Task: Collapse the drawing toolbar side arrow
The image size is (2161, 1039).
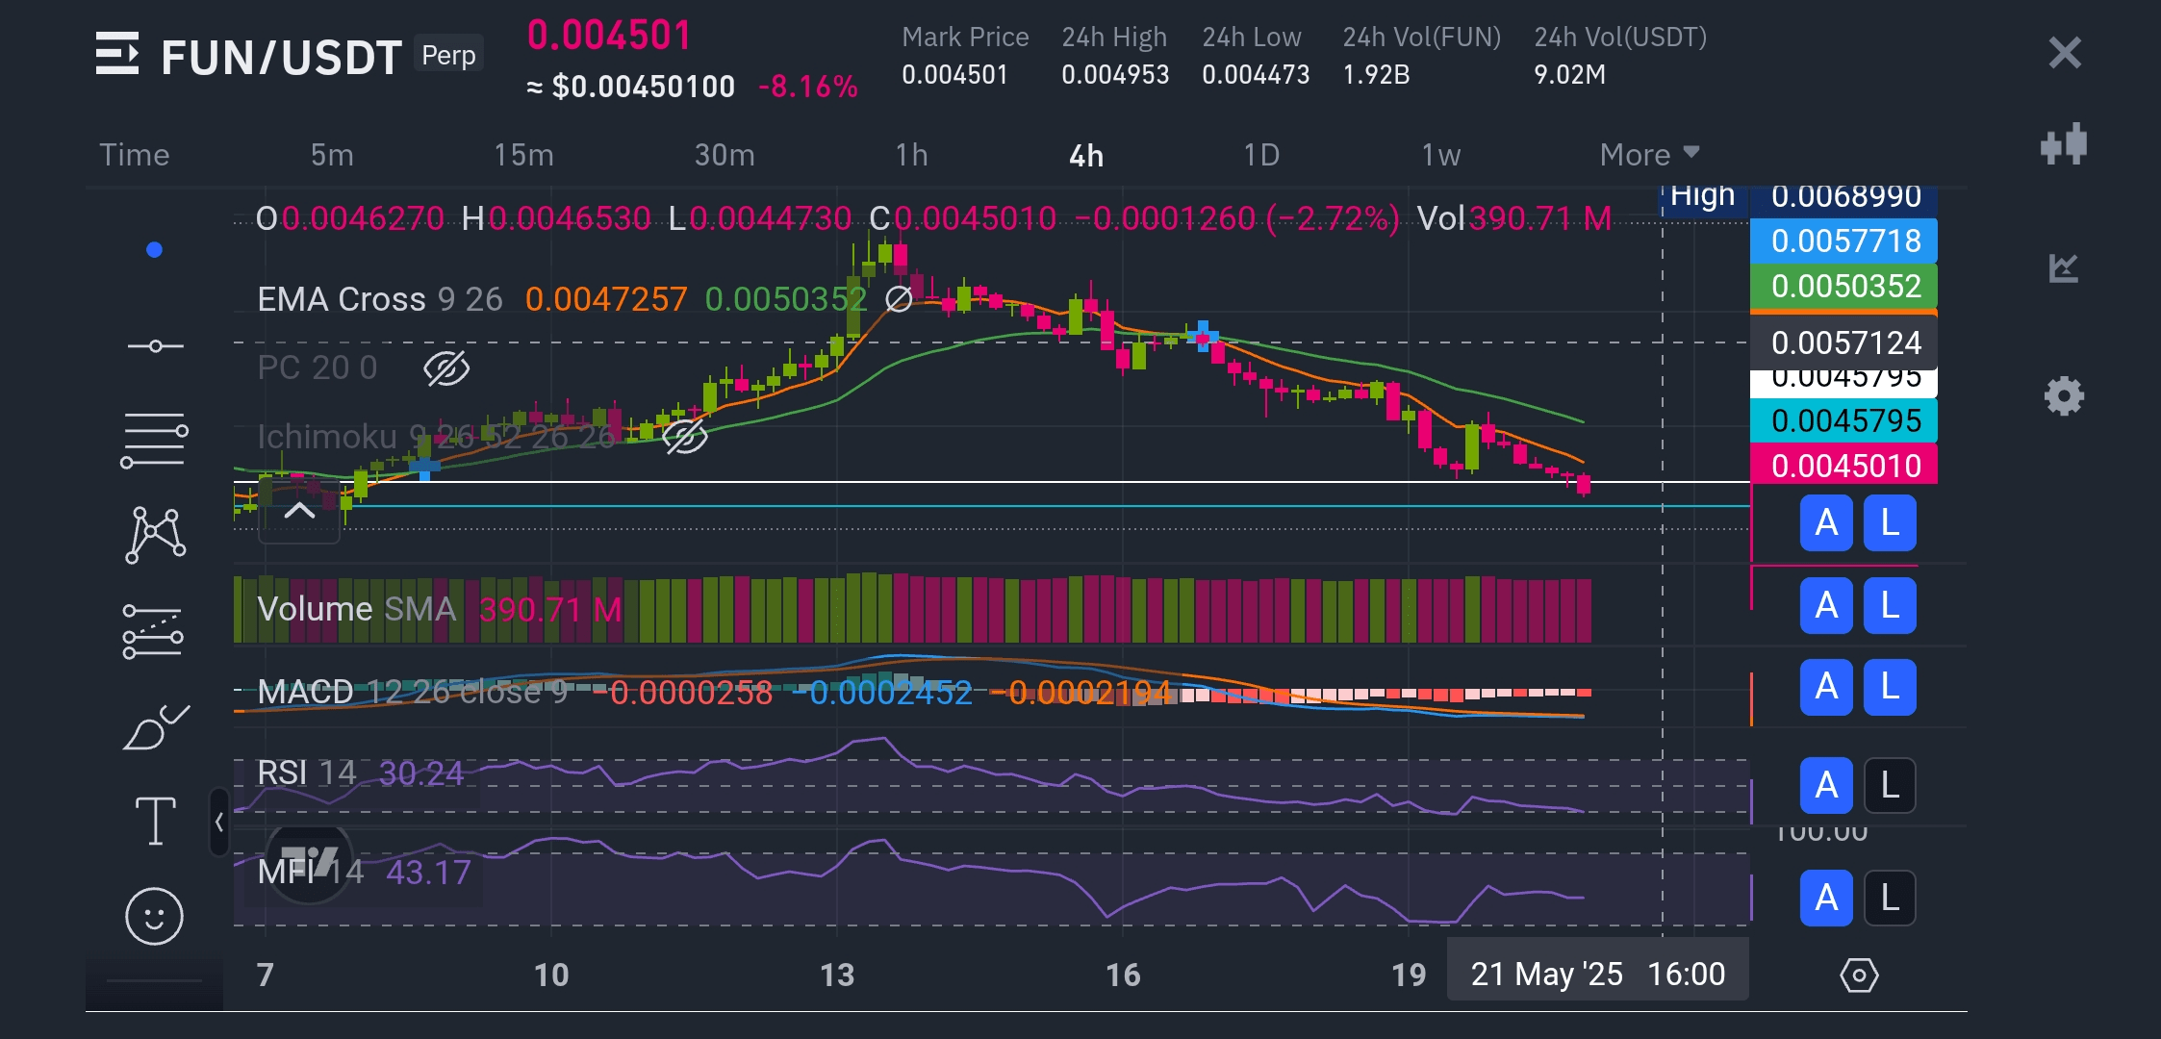Action: 219,823
